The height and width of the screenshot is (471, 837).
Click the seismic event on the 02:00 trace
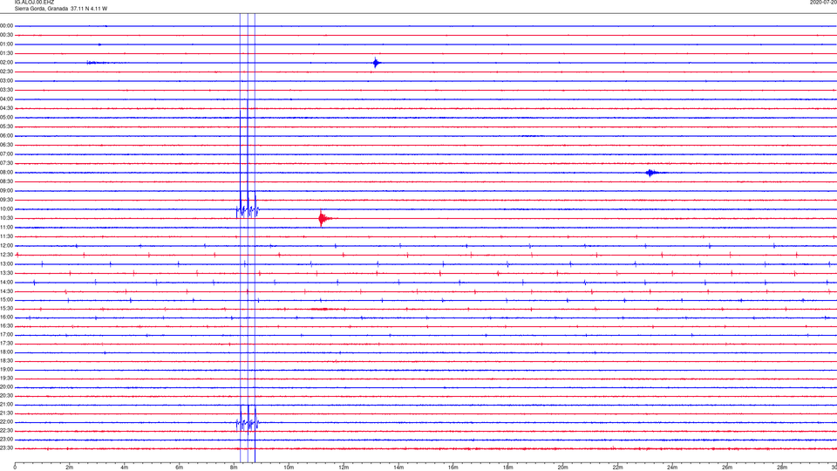click(x=377, y=63)
